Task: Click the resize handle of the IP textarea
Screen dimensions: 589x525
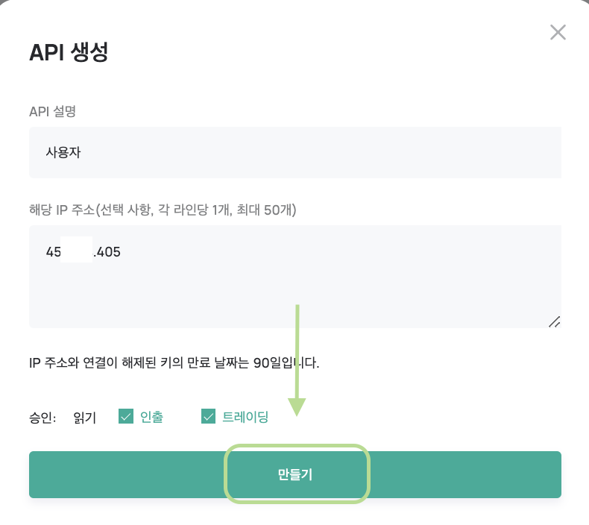Action: 554,321
